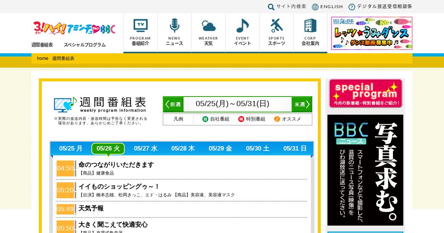The height and width of the screenshot is (233, 444).
Task: Go to next week with 来週
Action: click(x=302, y=104)
